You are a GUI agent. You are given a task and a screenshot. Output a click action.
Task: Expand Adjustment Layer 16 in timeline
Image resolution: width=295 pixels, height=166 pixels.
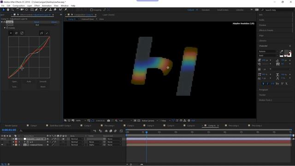pos(13,139)
